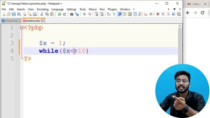Click the user defined language icon
210x118 pixels.
124,14
